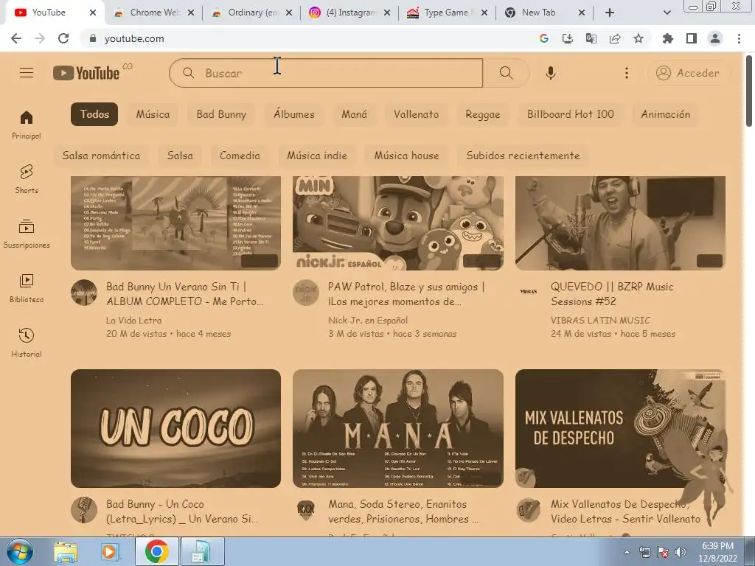This screenshot has height=566, width=755.
Task: Open a new browser tab
Action: [610, 13]
